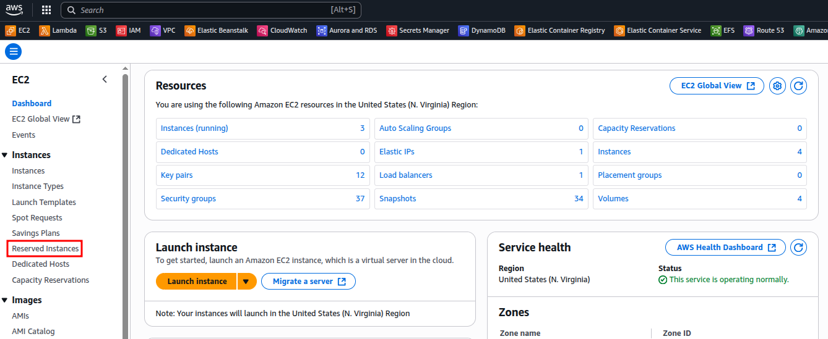
Task: Collapse the Images sidebar section
Action: click(5, 300)
